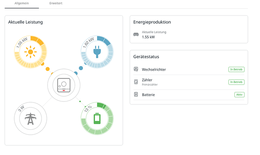This screenshot has width=260, height=155.
Task: Click the inverter icon in center circle
Action: 63,85
